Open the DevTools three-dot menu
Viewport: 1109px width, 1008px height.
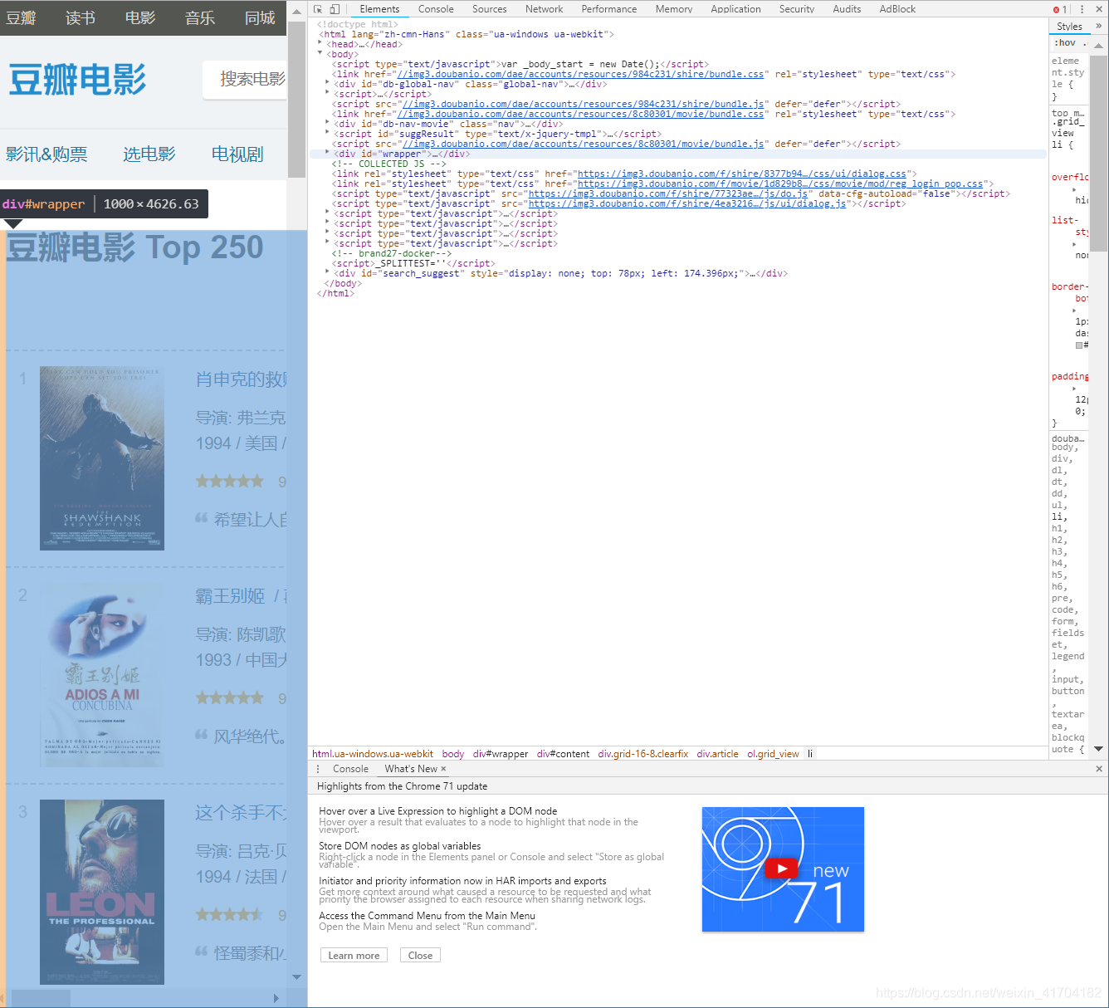click(1082, 9)
